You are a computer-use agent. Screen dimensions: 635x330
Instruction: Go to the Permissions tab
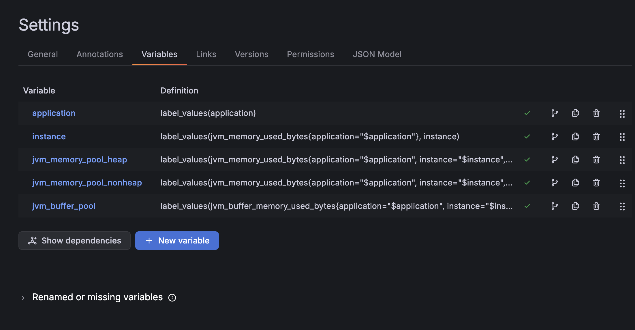click(310, 54)
